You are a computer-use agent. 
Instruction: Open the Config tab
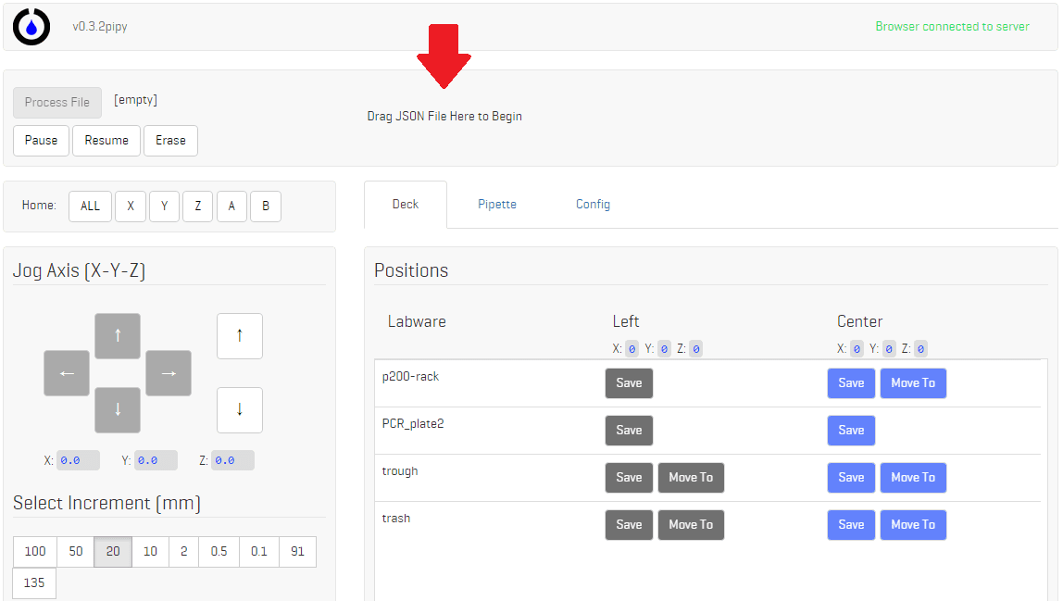click(593, 204)
